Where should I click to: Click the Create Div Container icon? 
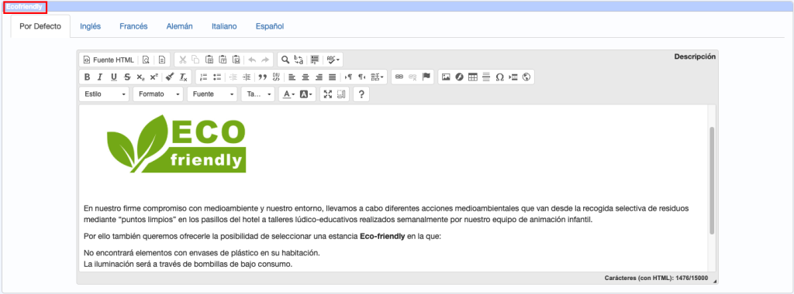[276, 77]
